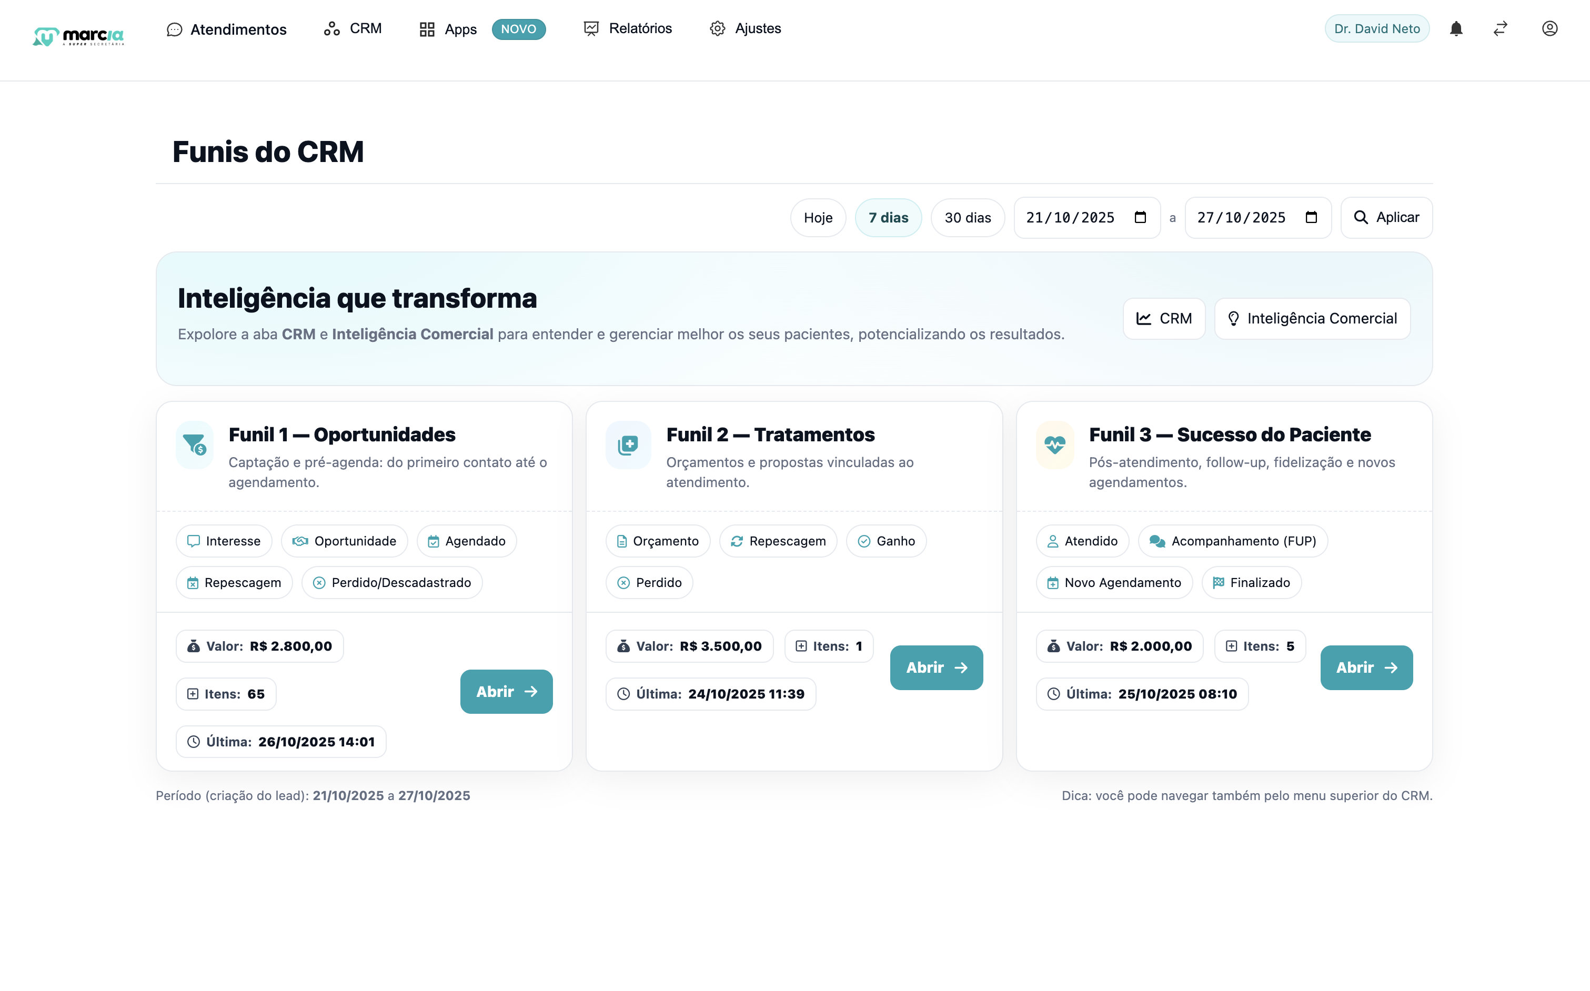Open calendar picker on end date
The height and width of the screenshot is (991, 1590).
pyautogui.click(x=1311, y=218)
